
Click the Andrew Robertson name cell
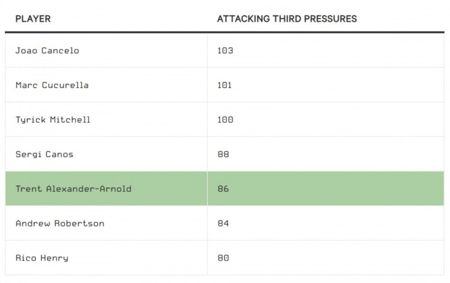click(x=106, y=224)
